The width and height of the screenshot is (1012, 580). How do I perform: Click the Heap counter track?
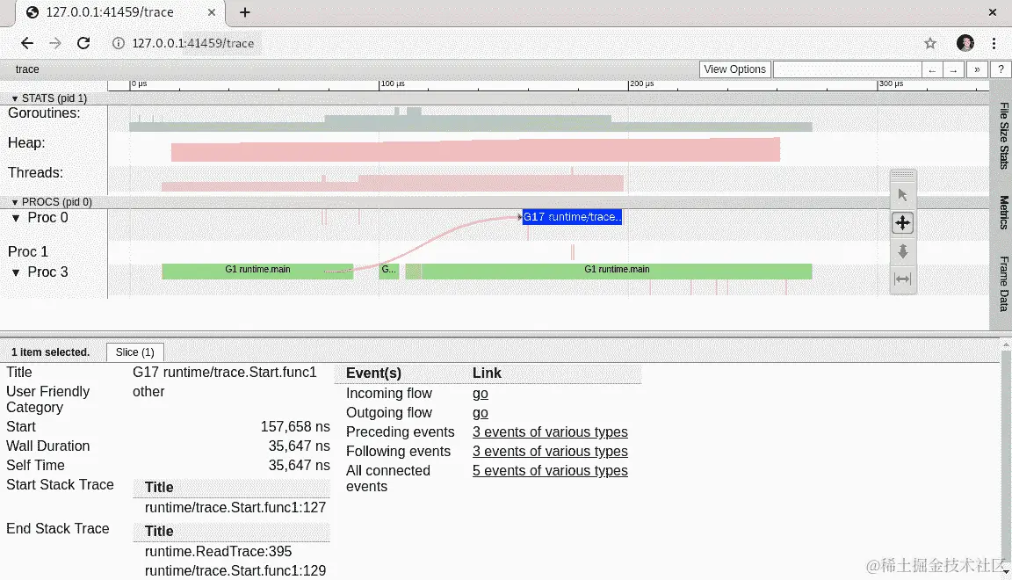(475, 149)
